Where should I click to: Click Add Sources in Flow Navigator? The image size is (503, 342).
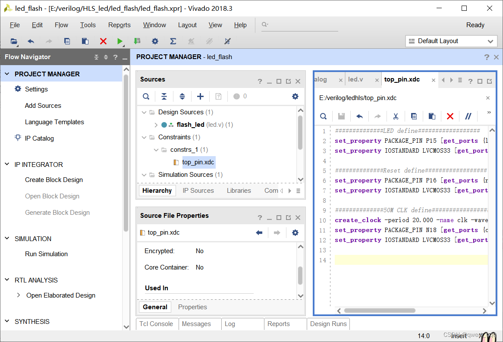[43, 106]
